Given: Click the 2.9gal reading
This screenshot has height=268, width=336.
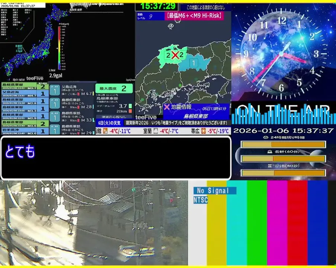Looking at the screenshot, I should tap(56, 76).
